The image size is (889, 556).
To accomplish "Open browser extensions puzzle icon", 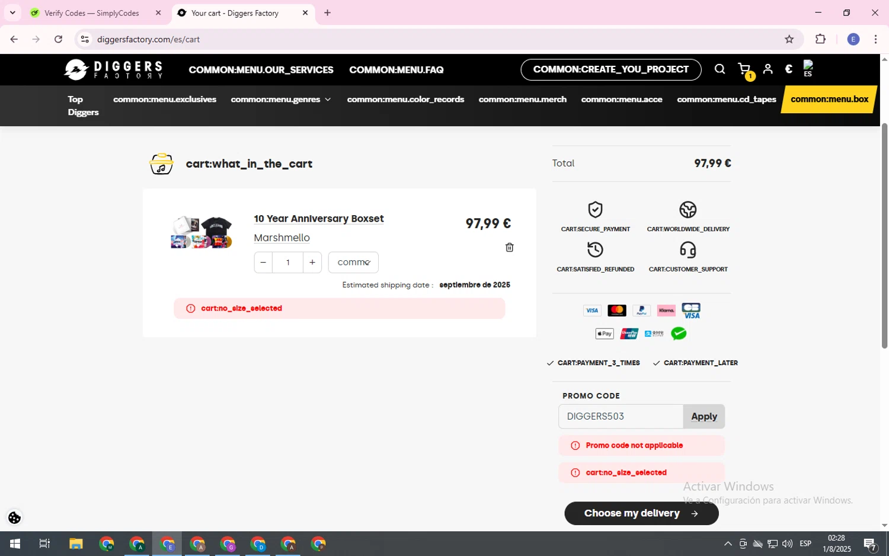I will click(x=820, y=39).
